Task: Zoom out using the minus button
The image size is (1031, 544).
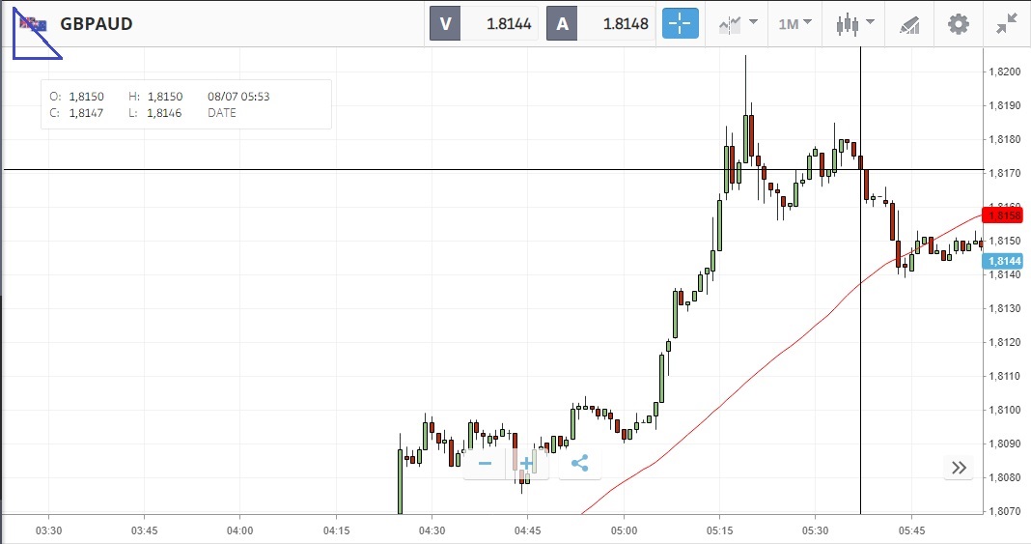Action: (x=485, y=464)
